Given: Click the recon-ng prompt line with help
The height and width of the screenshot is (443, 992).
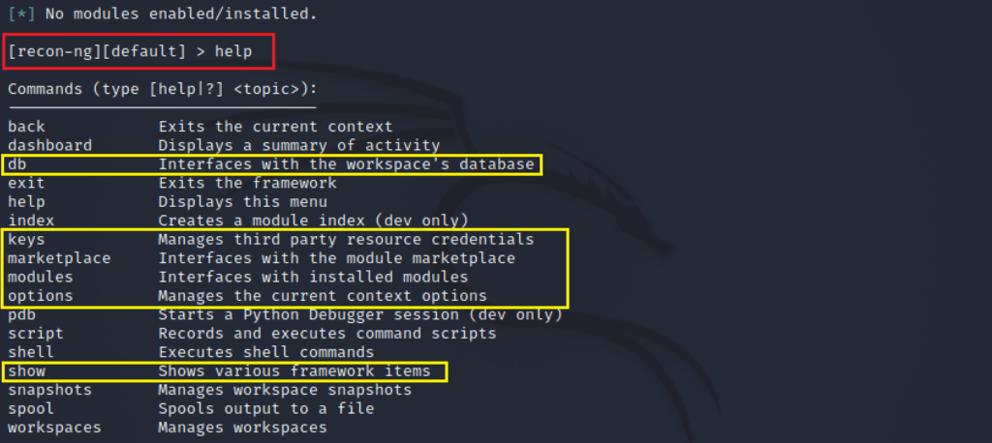Looking at the screenshot, I should pyautogui.click(x=131, y=51).
